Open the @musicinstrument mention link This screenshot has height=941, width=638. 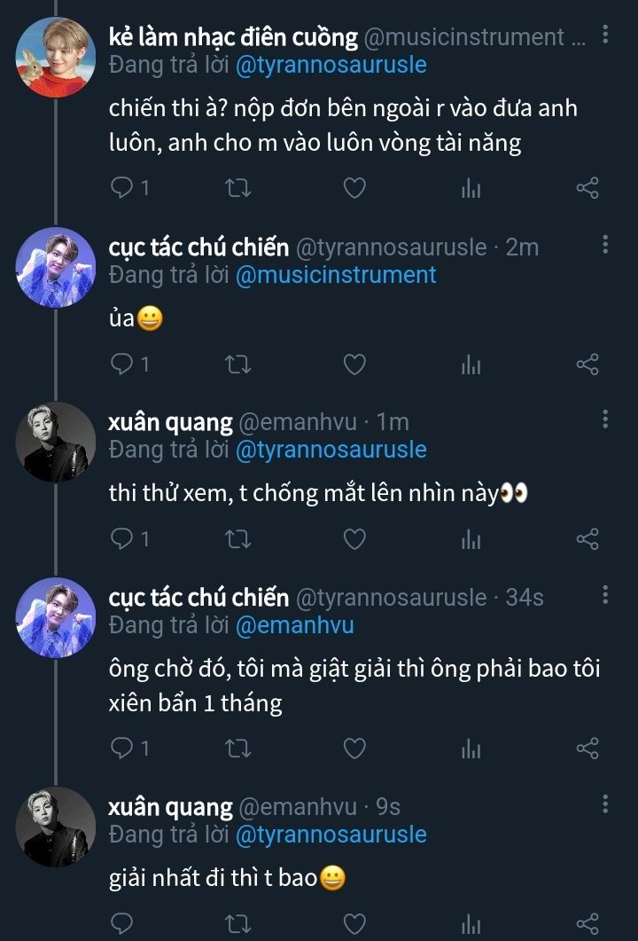336,275
